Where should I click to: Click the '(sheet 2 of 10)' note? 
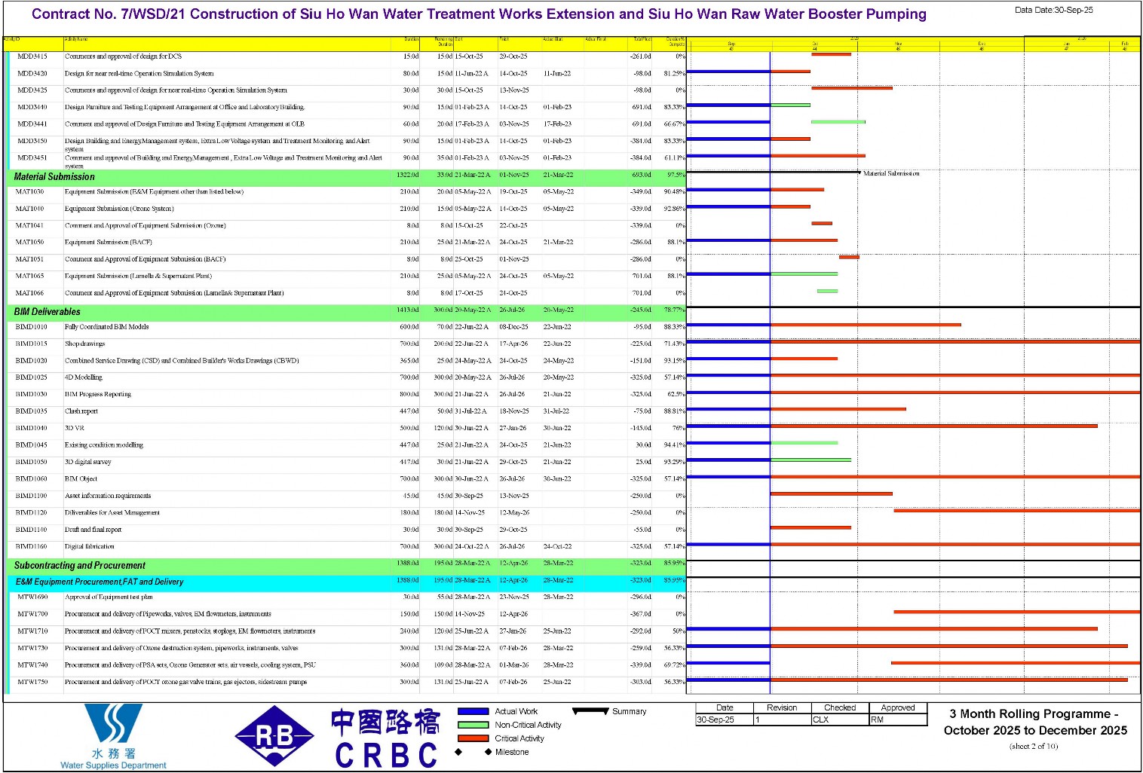point(1034,747)
